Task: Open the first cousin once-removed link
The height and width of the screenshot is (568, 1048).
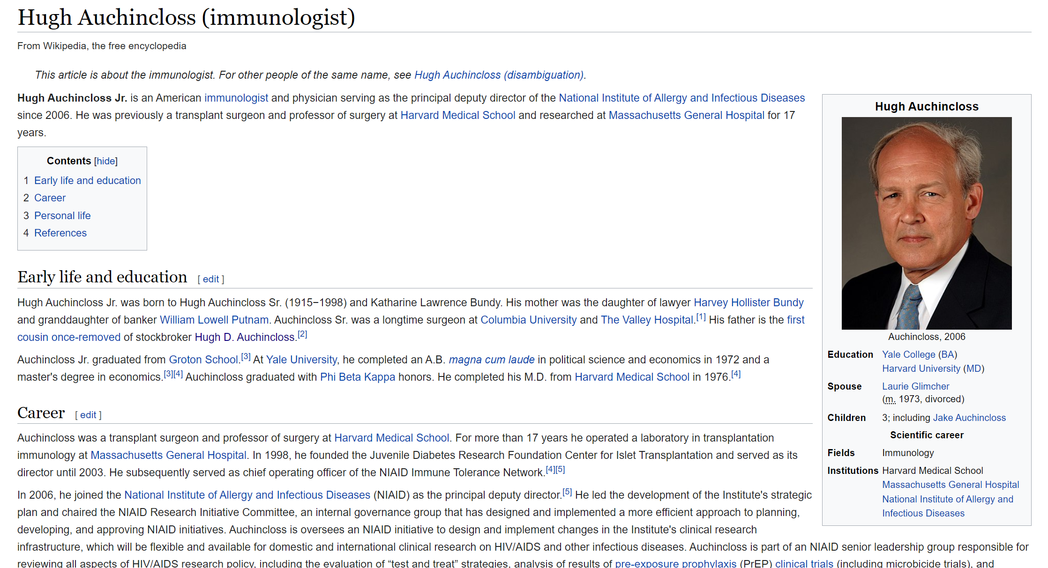Action: (x=69, y=337)
